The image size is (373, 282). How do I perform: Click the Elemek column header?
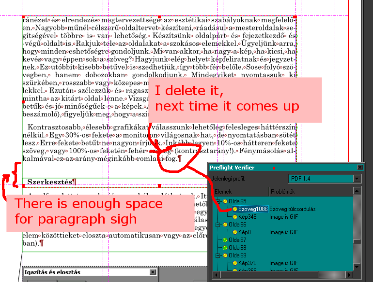coord(238,191)
